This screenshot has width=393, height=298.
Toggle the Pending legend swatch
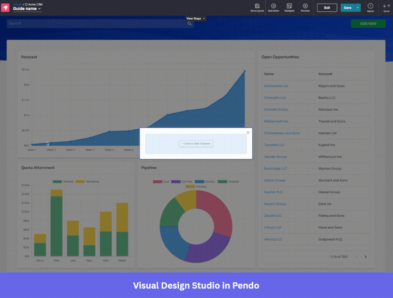tap(190, 187)
